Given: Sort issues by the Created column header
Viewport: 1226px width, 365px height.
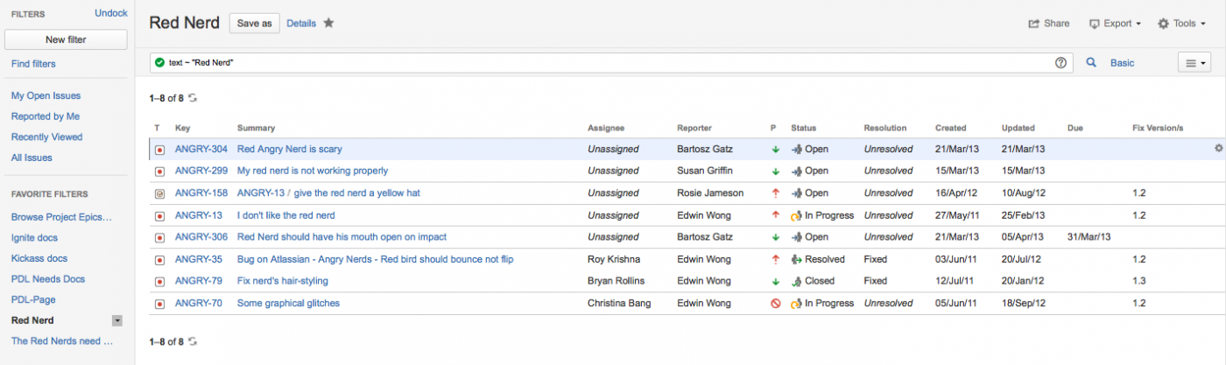Looking at the screenshot, I should (950, 128).
